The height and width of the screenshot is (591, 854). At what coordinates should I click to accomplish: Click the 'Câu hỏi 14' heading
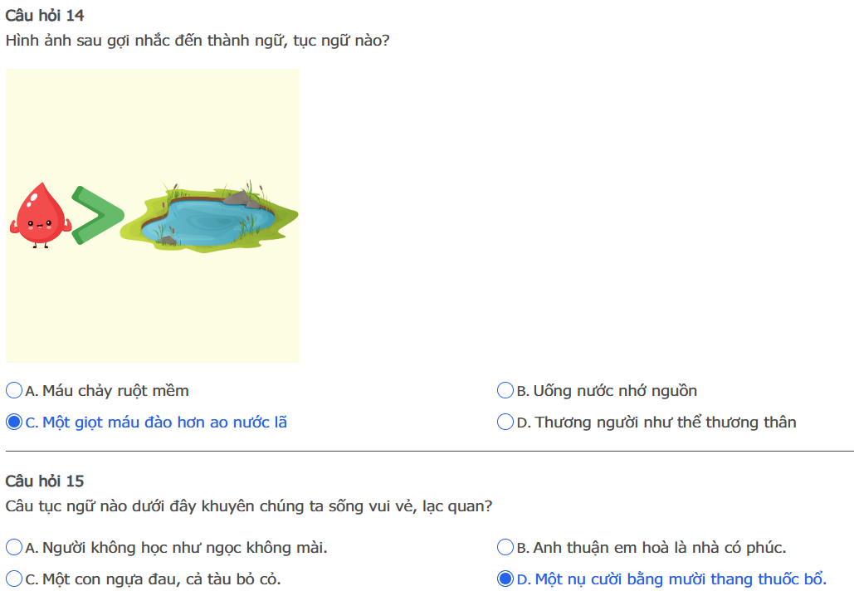[x=44, y=15]
